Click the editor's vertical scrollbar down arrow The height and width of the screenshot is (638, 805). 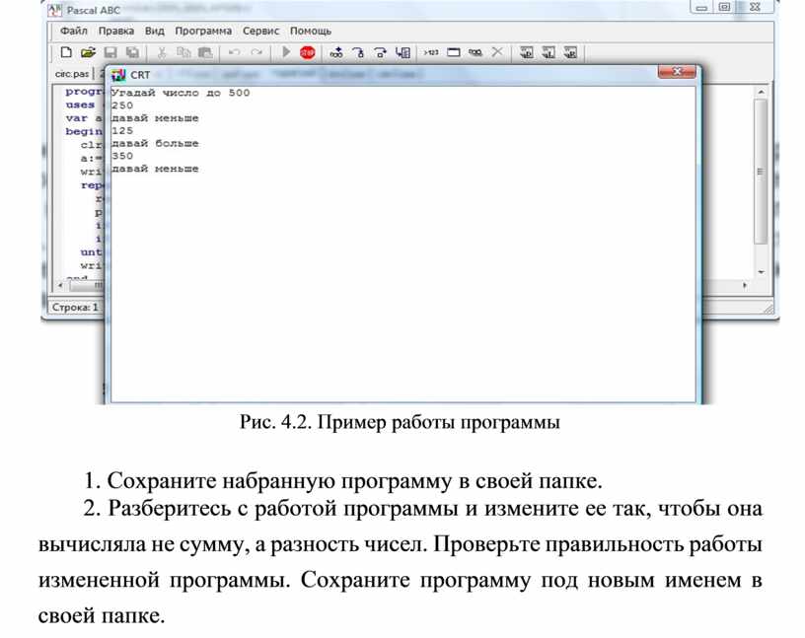coord(761,271)
